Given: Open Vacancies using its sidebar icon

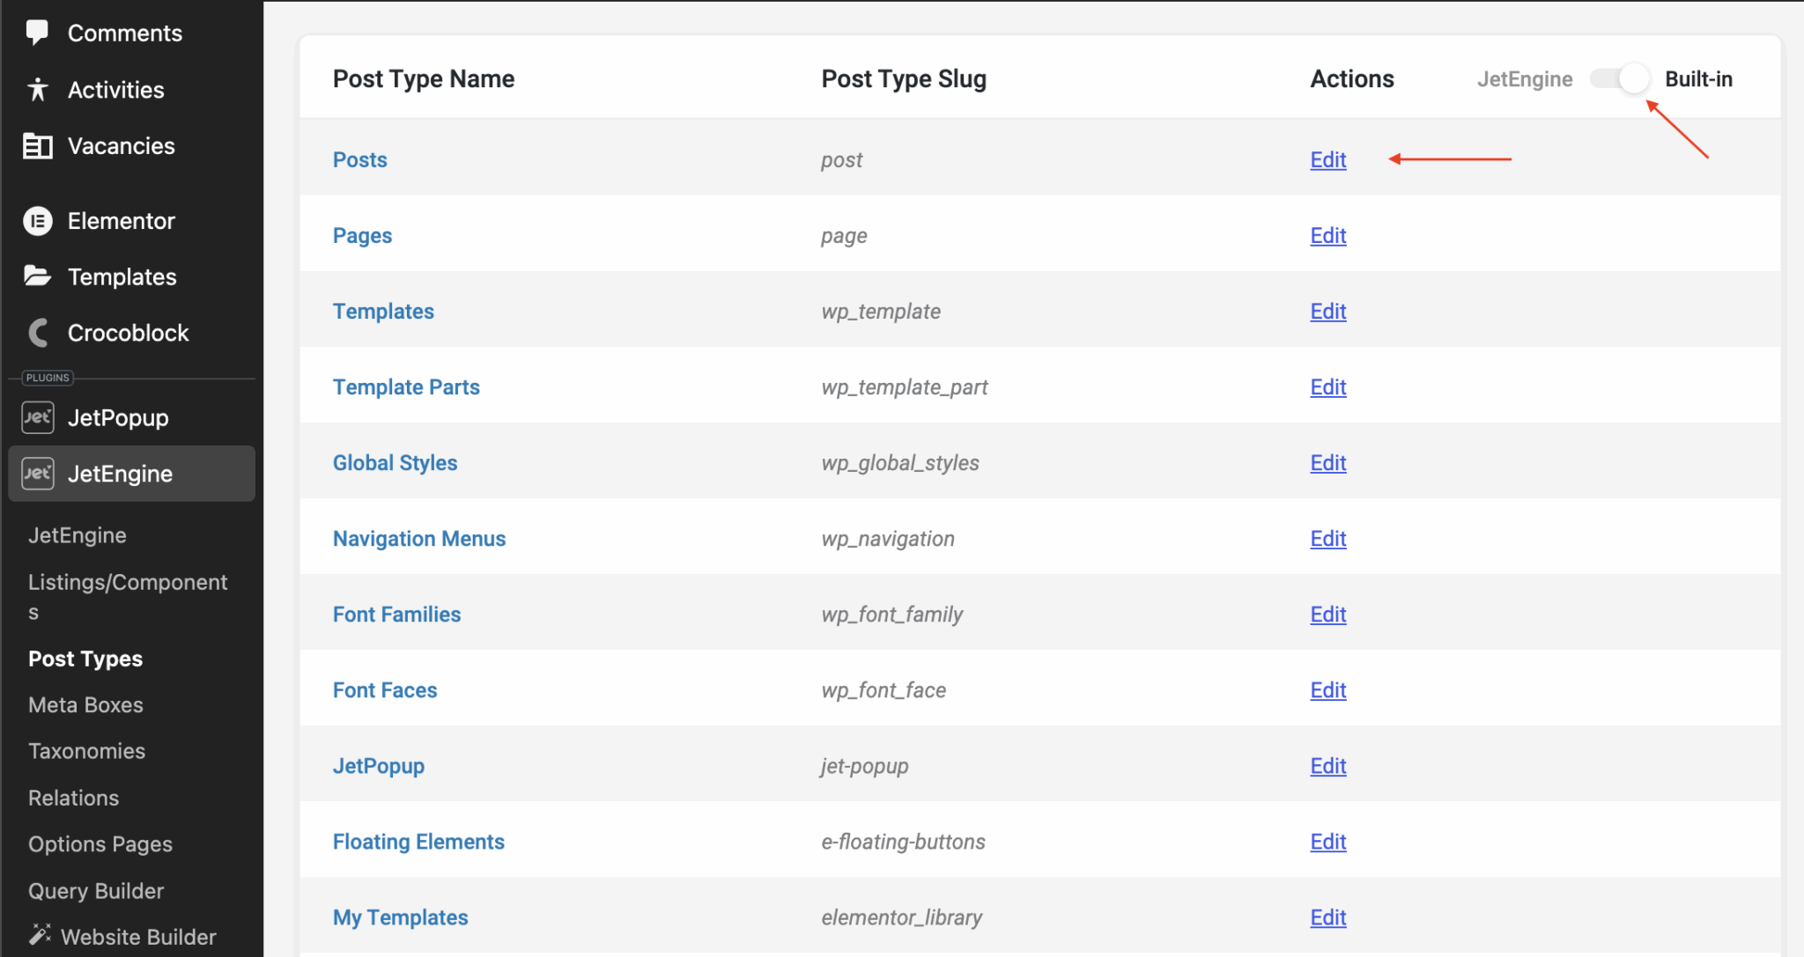Looking at the screenshot, I should coord(37,145).
